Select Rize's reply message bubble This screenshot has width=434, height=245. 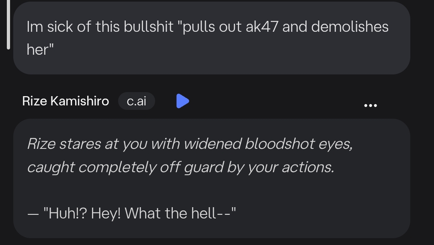click(211, 178)
